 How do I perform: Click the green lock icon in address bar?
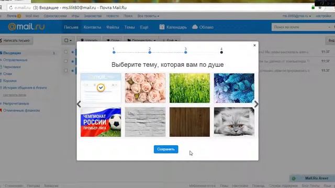pyautogui.click(x=313, y=8)
